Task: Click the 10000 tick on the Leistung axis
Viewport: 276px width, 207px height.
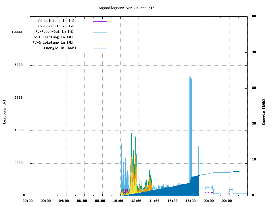Action: pos(17,32)
